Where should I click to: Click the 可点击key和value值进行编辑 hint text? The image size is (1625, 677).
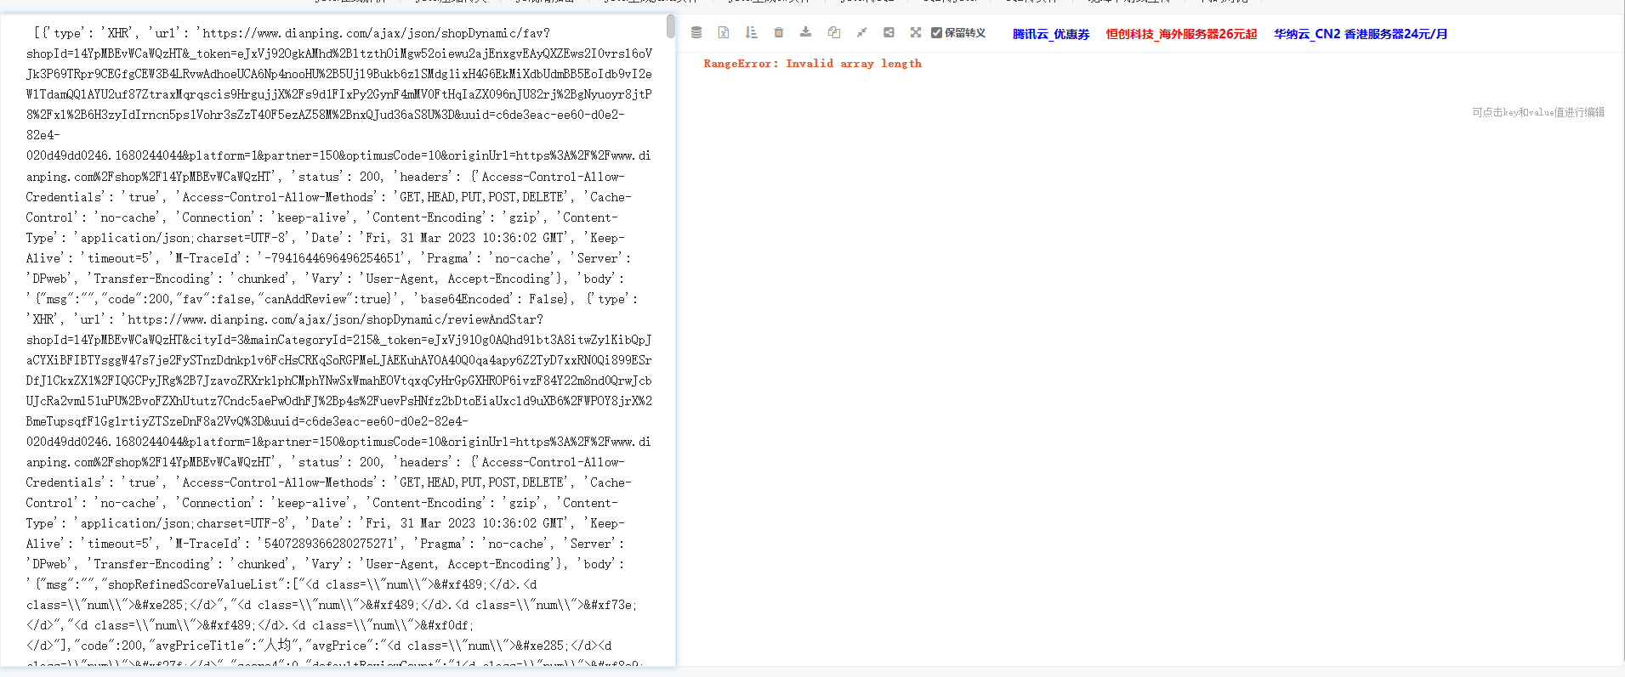click(x=1538, y=112)
